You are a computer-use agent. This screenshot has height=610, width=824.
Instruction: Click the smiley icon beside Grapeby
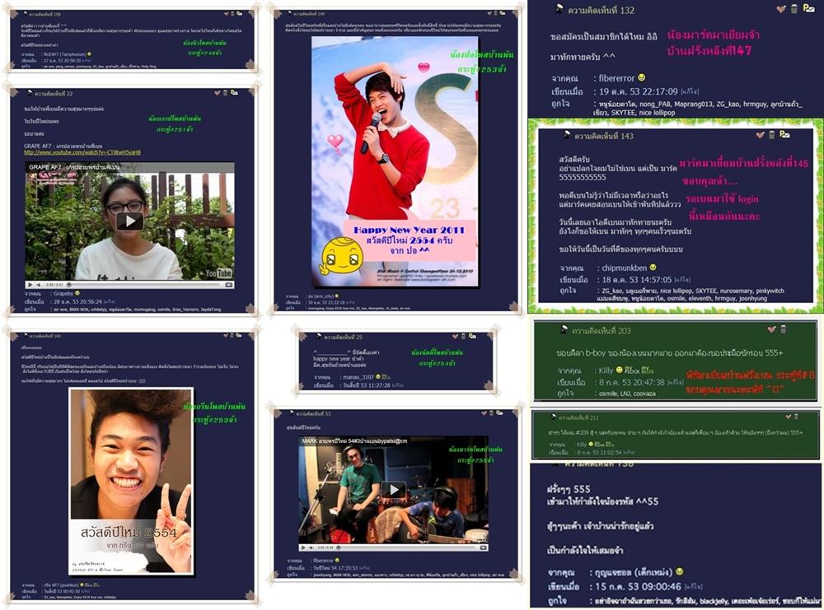[77, 293]
